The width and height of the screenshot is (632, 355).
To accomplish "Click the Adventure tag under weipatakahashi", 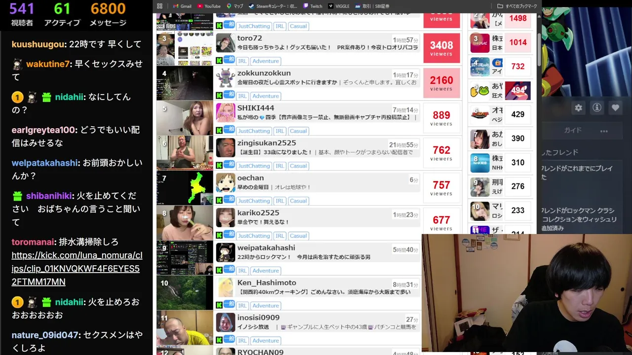I will pyautogui.click(x=266, y=271).
